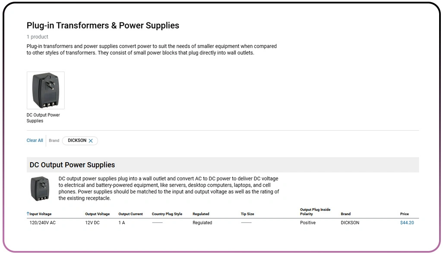443x254 pixels.
Task: Click the Regulated column header
Action: [x=201, y=214]
